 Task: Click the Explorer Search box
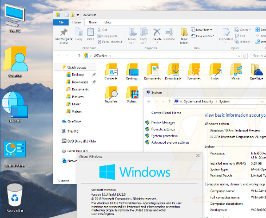(x=259, y=56)
